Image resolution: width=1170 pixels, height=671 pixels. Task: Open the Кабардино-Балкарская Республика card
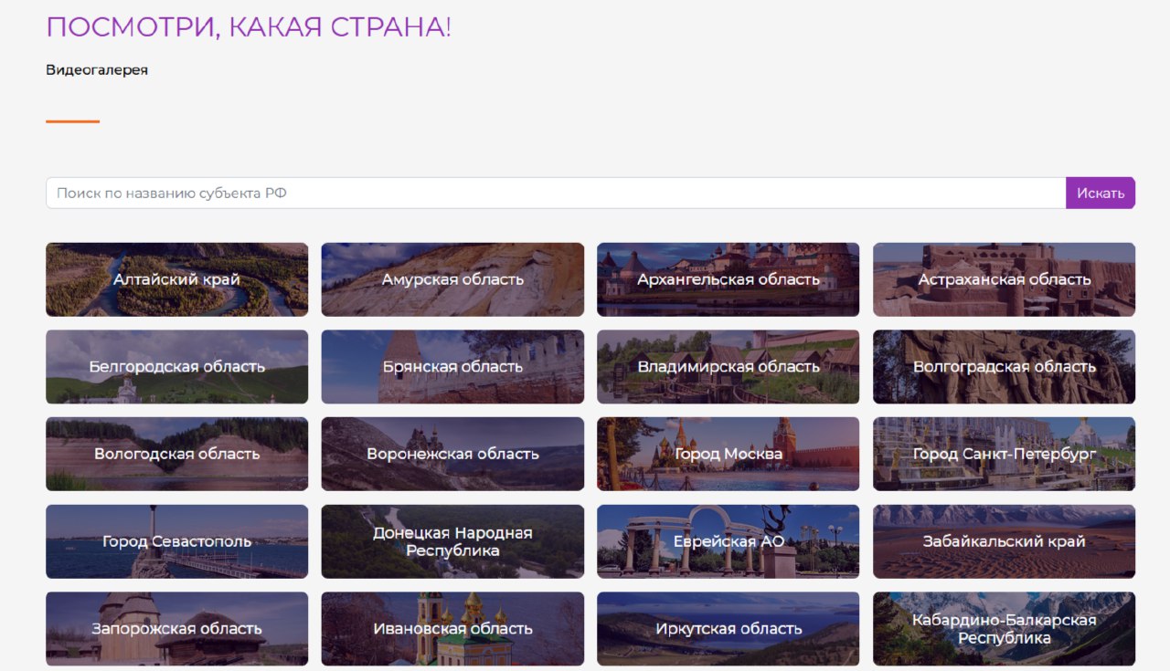pyautogui.click(x=1005, y=629)
